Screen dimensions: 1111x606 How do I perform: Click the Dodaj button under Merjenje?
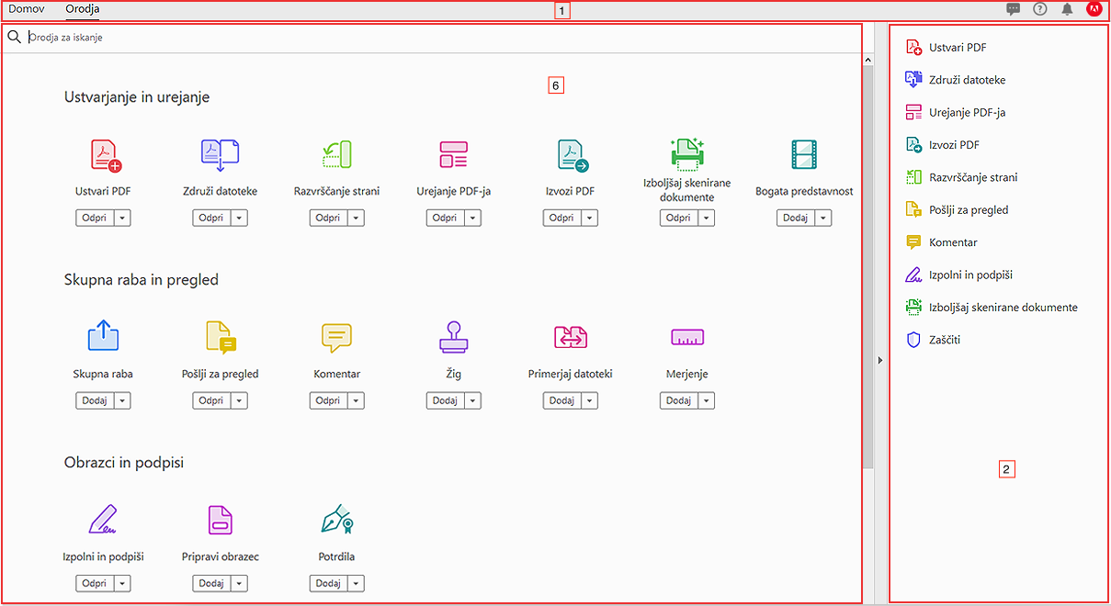click(x=678, y=401)
